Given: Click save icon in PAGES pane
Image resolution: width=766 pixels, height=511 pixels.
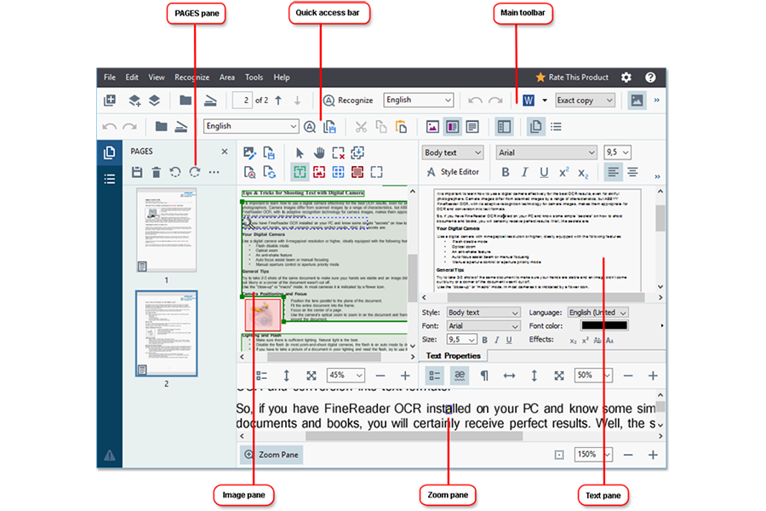Looking at the screenshot, I should tap(137, 172).
